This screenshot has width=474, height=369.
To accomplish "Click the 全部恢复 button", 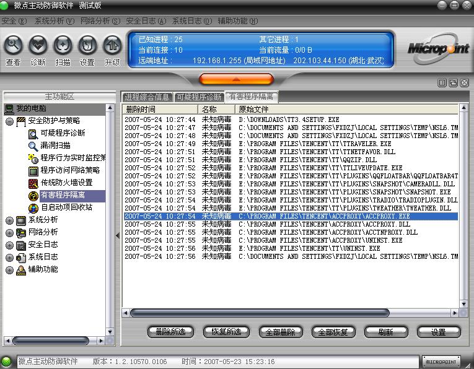I will (333, 332).
